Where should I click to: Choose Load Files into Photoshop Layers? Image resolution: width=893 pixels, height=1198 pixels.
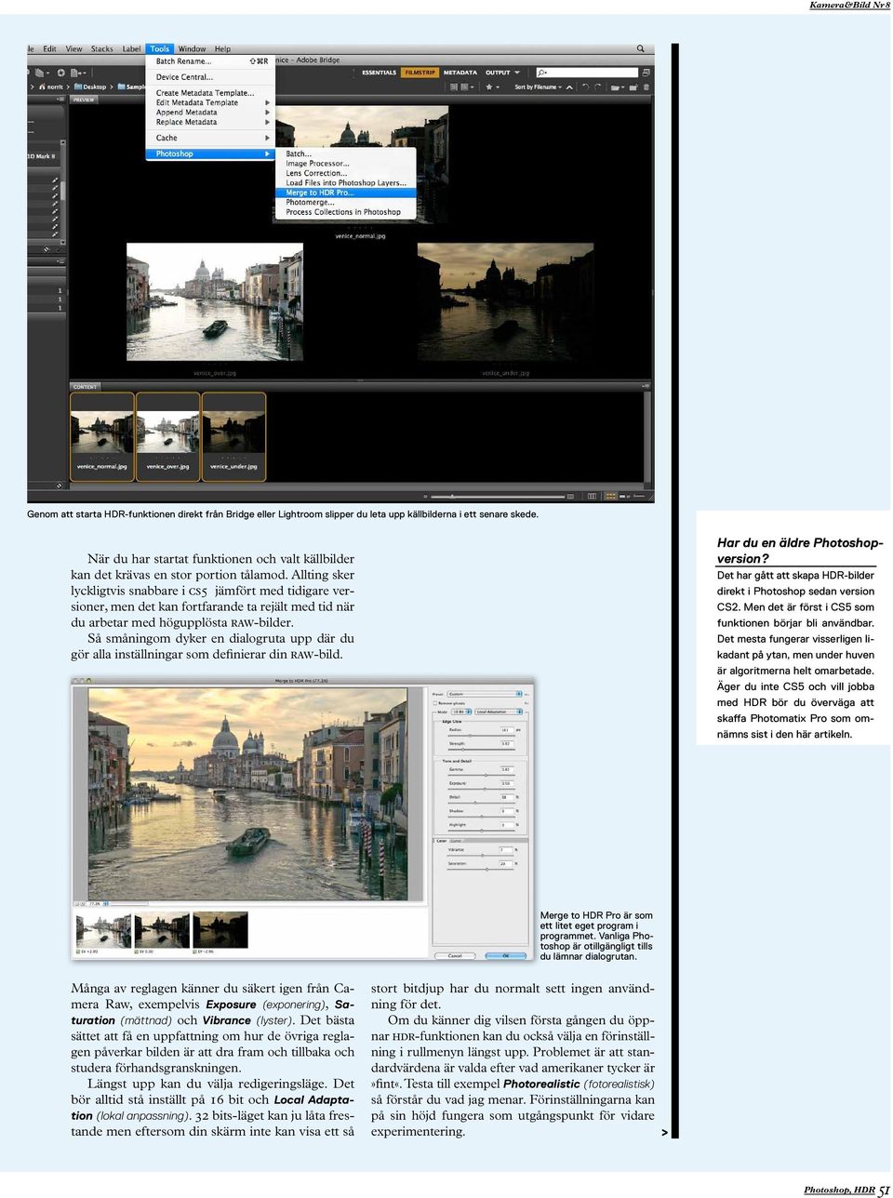pos(345,183)
